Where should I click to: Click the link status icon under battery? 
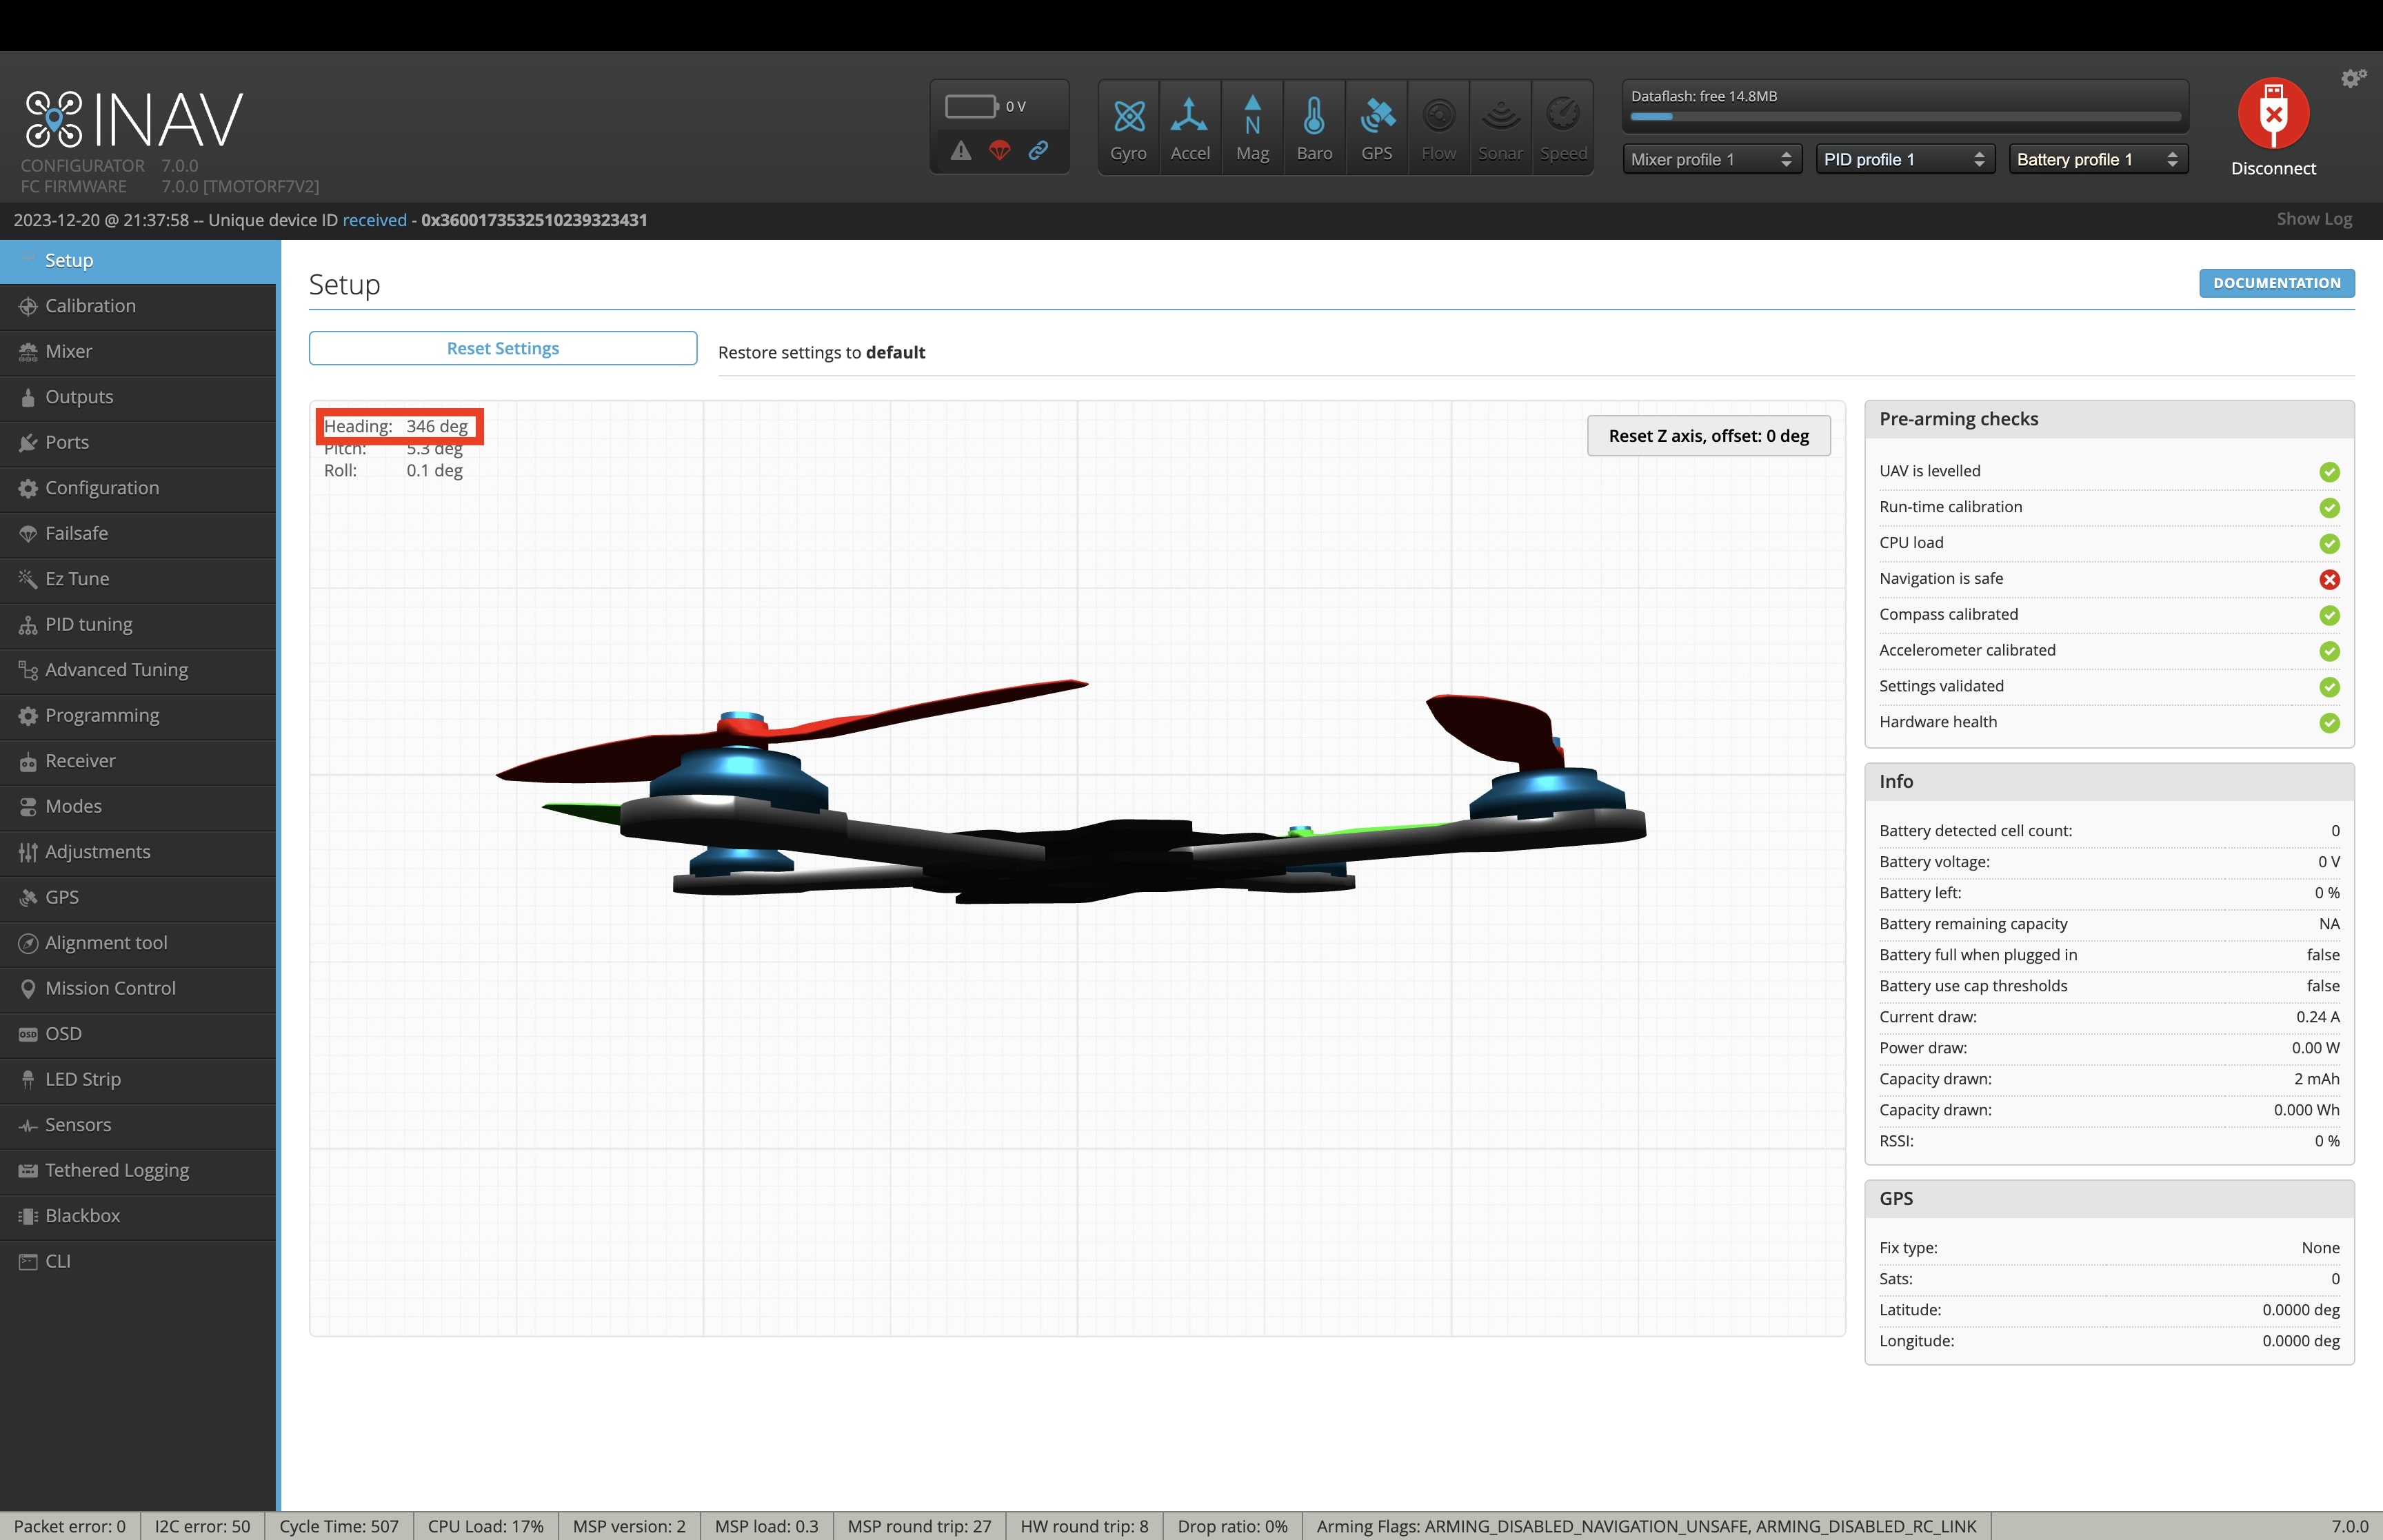(x=1039, y=150)
